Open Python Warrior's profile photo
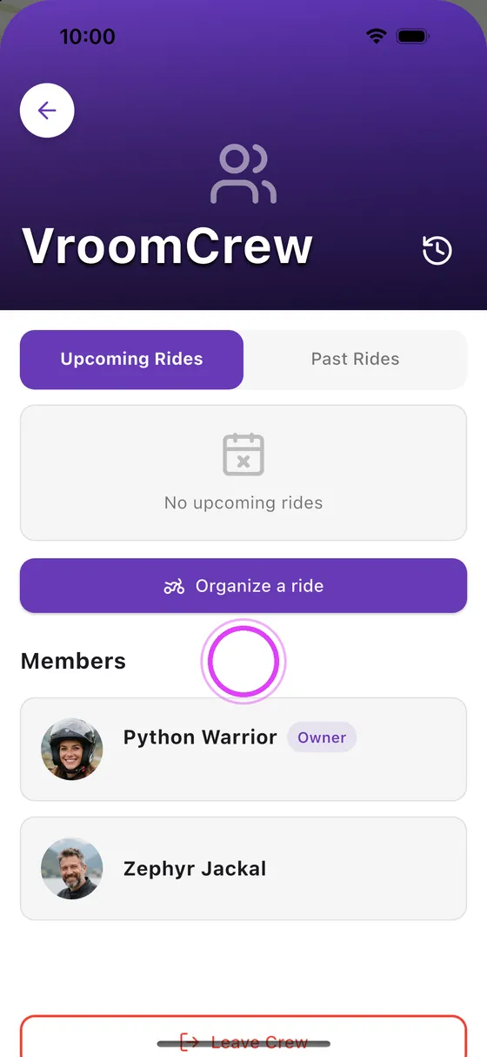 (72, 749)
